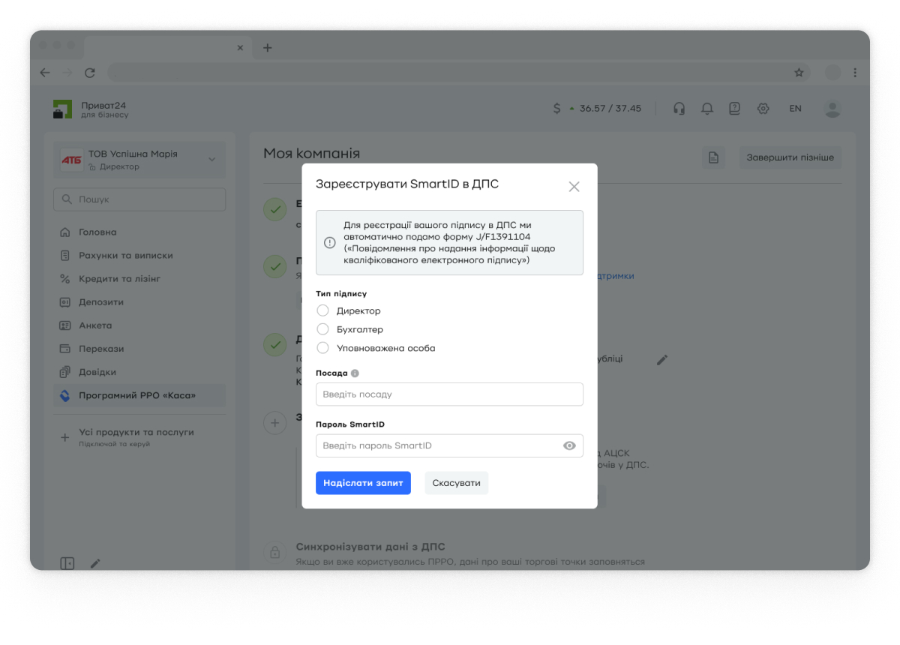Click the sidebar collapse panel icon

coord(67,563)
